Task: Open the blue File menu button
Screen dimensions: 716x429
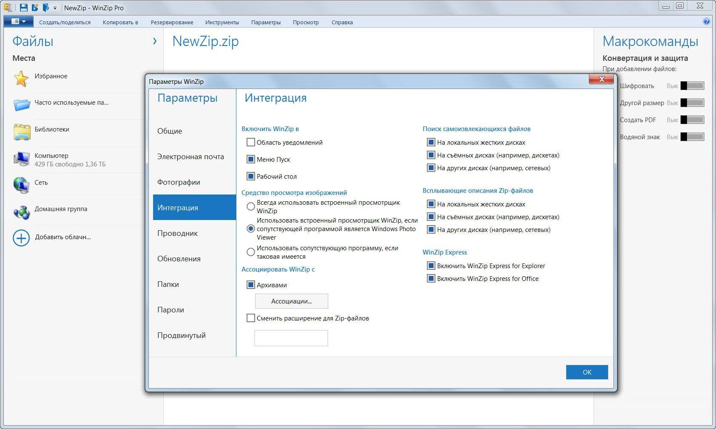Action: [x=18, y=21]
